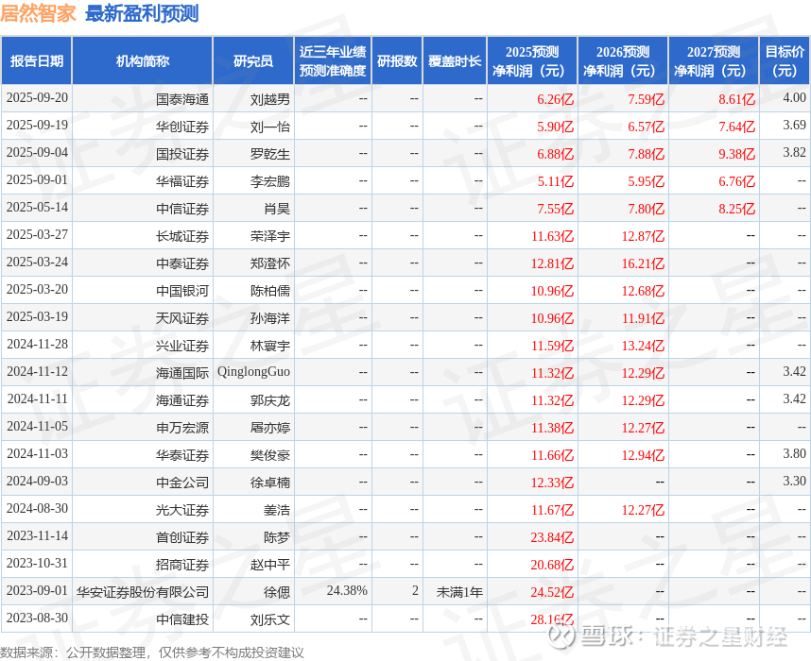The height and width of the screenshot is (661, 811).
Task: Select the date 2025-05-14 cell
Action: (37, 207)
